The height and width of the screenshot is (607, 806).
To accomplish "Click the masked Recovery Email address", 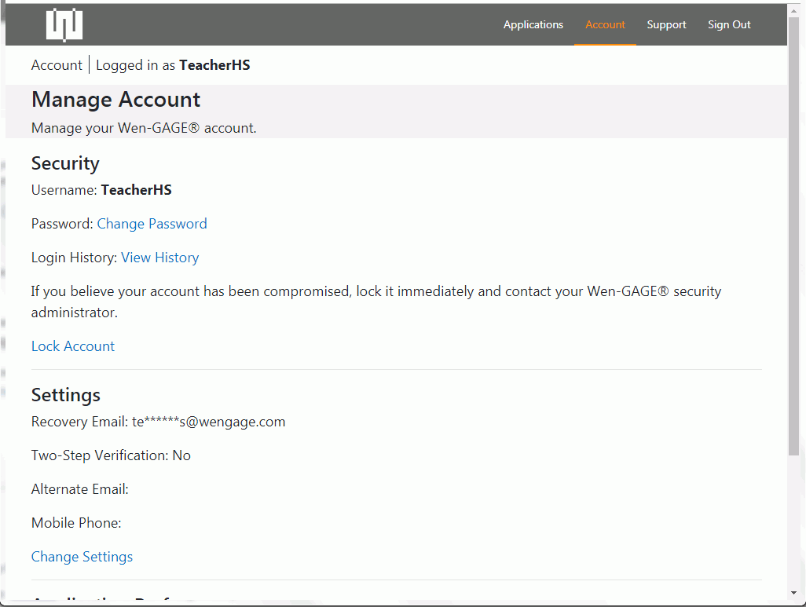I will [x=208, y=422].
